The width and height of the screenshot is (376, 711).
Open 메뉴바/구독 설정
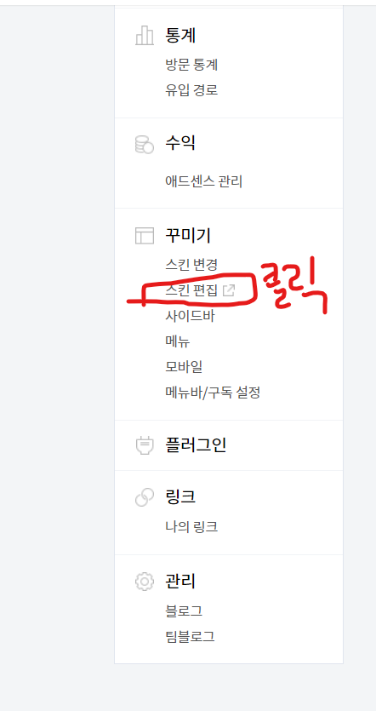(213, 392)
